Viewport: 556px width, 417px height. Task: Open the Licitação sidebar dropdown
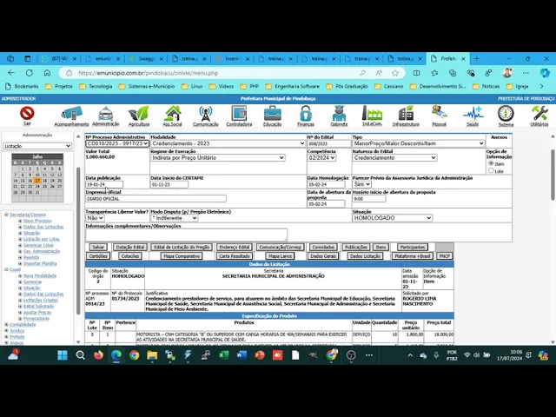37,146
